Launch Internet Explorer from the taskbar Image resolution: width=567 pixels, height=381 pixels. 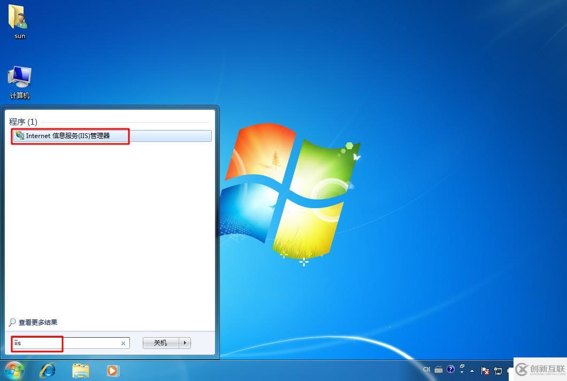pos(48,370)
